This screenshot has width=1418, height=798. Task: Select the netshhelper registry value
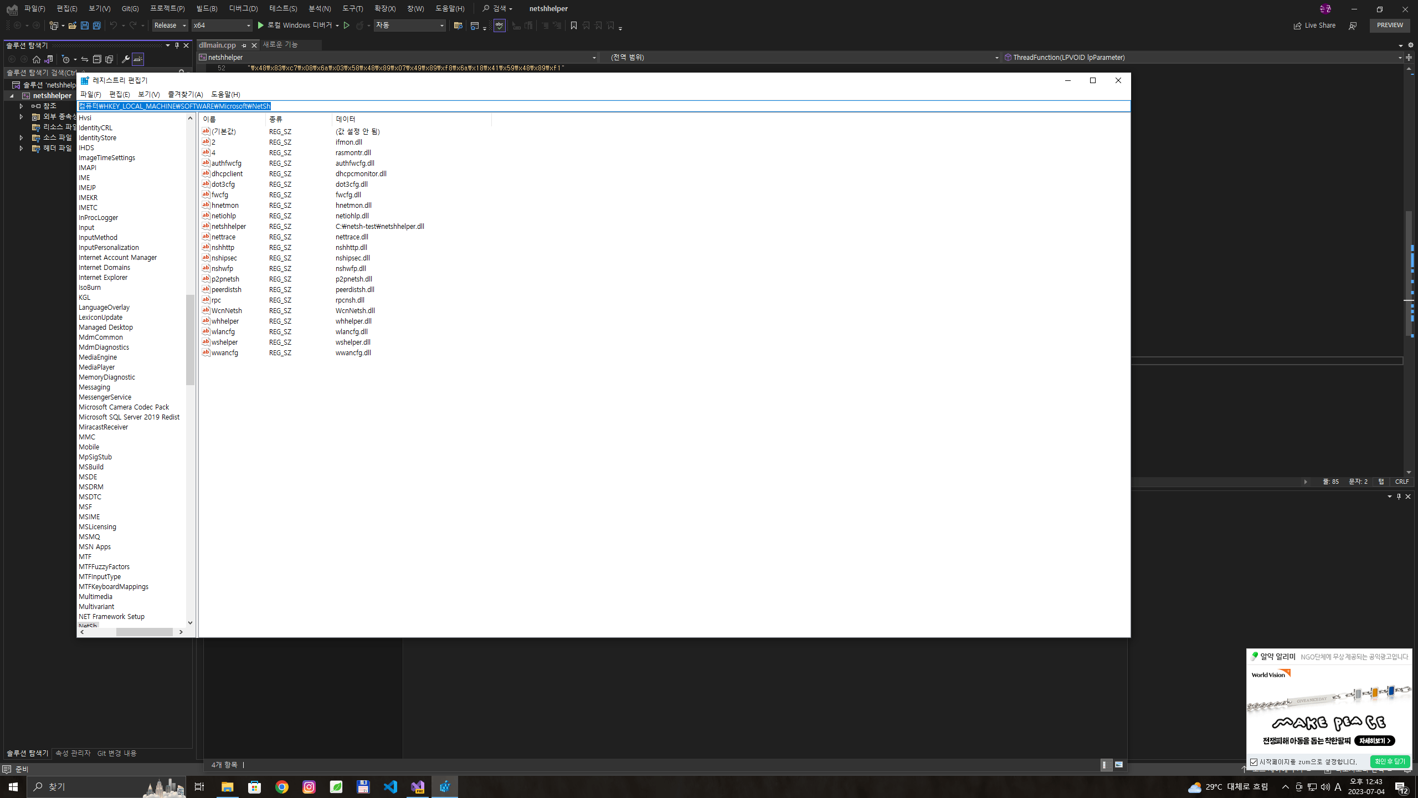point(229,226)
